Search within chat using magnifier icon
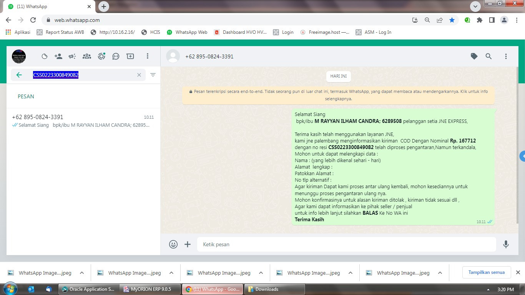The height and width of the screenshot is (295, 525). coord(488,56)
